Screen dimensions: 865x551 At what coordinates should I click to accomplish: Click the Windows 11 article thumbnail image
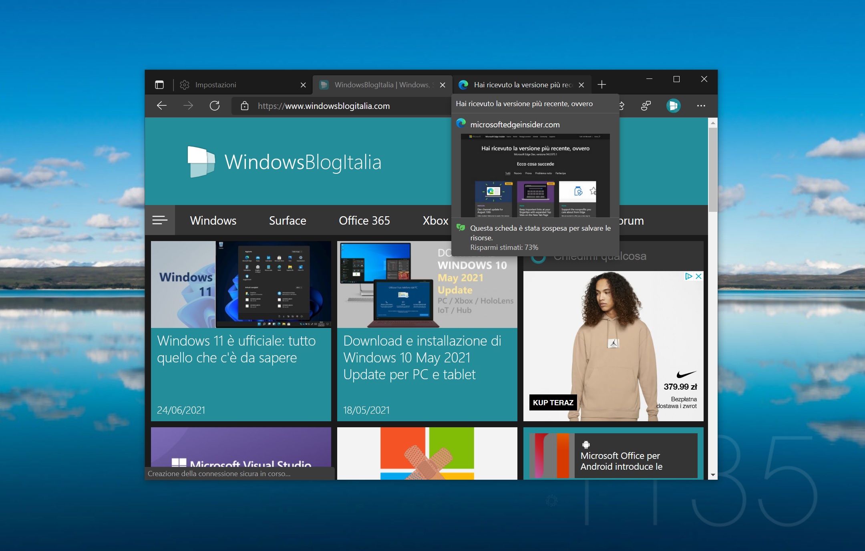pyautogui.click(x=241, y=284)
